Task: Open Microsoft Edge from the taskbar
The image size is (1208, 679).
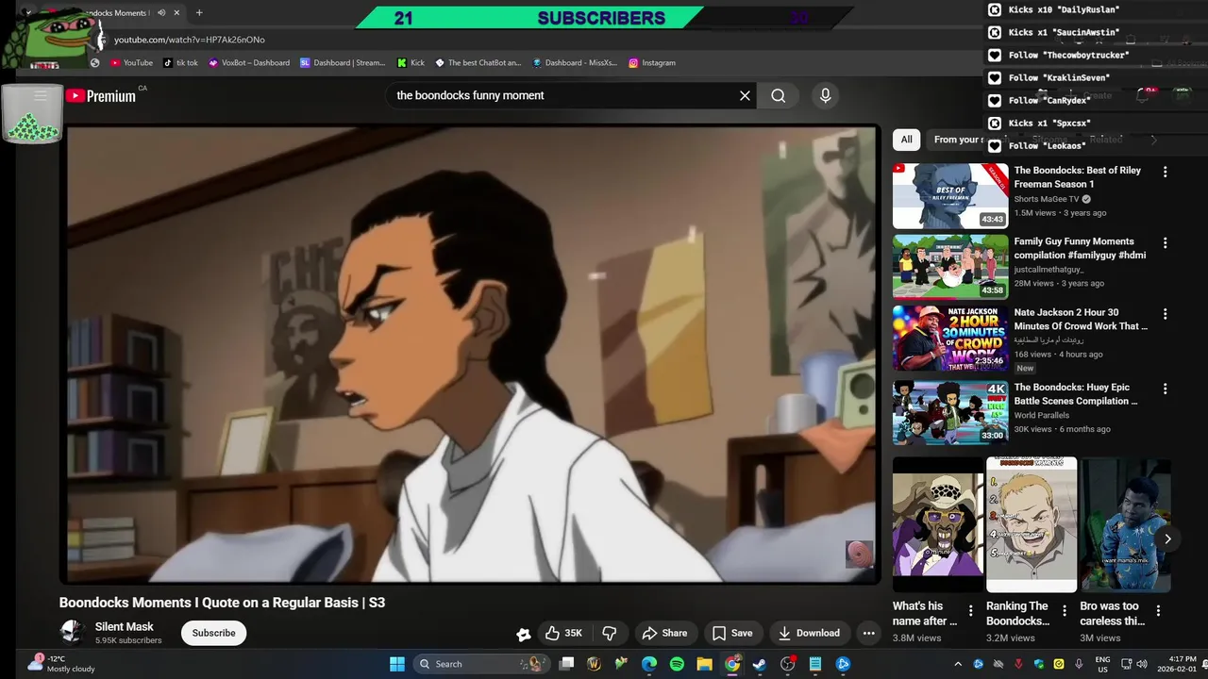Action: pyautogui.click(x=649, y=664)
